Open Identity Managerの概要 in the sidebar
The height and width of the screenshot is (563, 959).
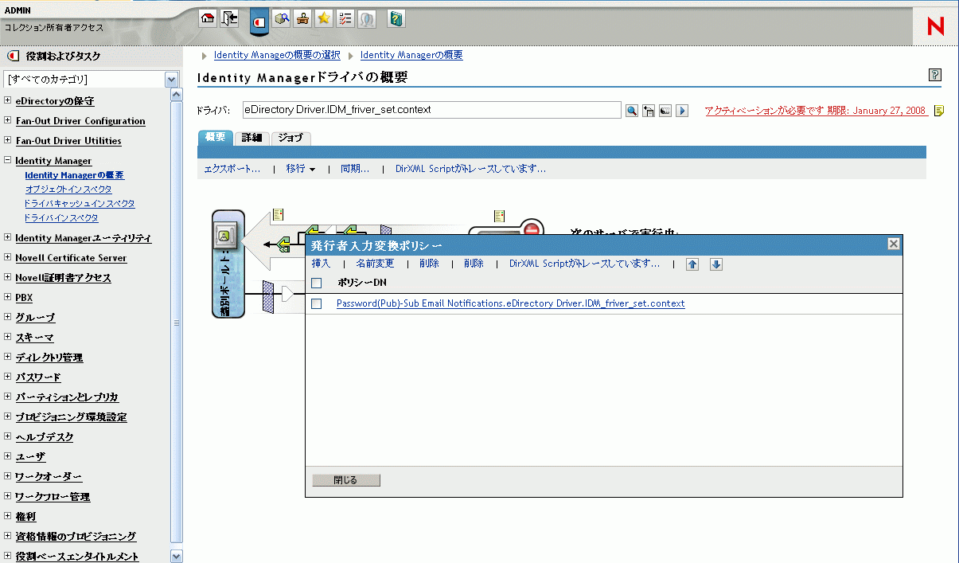click(x=74, y=175)
